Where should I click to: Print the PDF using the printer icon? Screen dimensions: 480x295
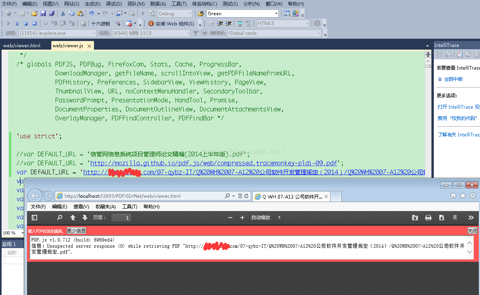coord(428,218)
